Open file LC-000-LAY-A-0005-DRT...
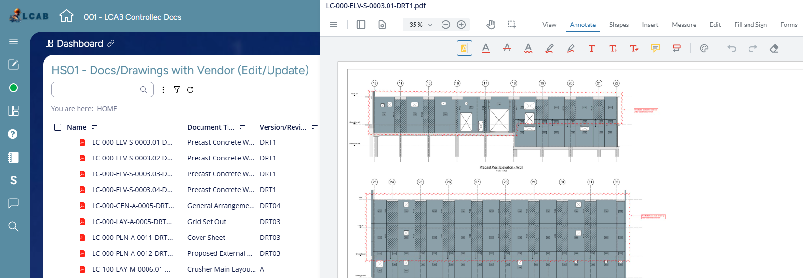The image size is (803, 278). 132,222
